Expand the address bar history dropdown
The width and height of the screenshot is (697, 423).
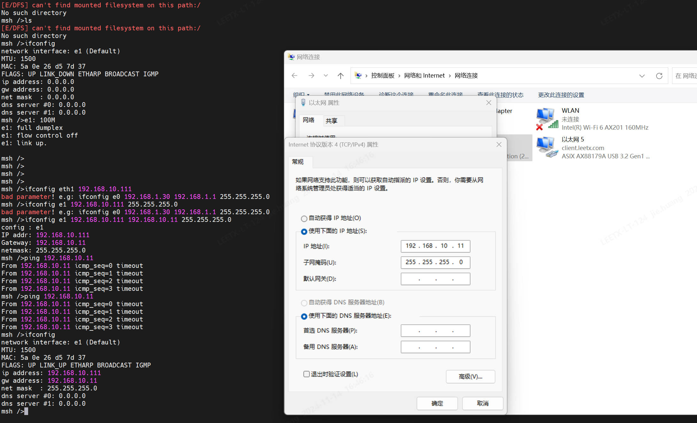point(642,76)
